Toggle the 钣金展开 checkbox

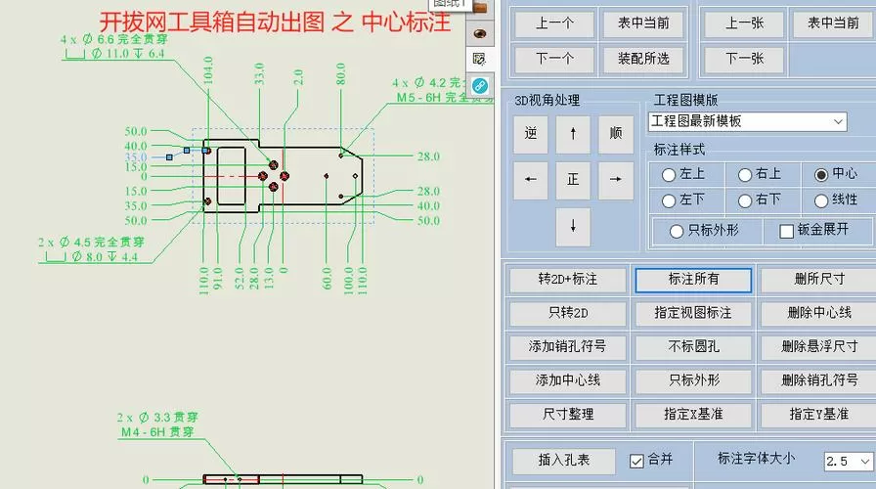click(x=787, y=231)
